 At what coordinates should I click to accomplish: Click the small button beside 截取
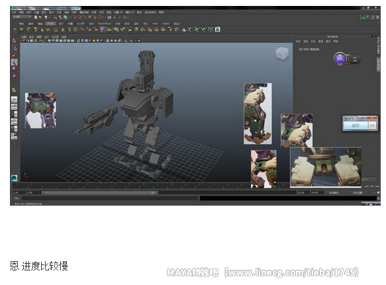click(372, 126)
